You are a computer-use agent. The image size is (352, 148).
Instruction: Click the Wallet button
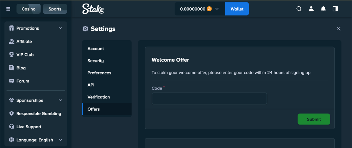click(237, 9)
